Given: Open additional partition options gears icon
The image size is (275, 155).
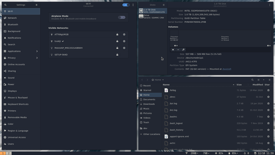Looking at the screenshot, I should [183, 50].
